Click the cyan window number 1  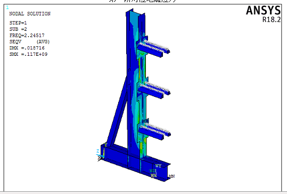(7, 7)
